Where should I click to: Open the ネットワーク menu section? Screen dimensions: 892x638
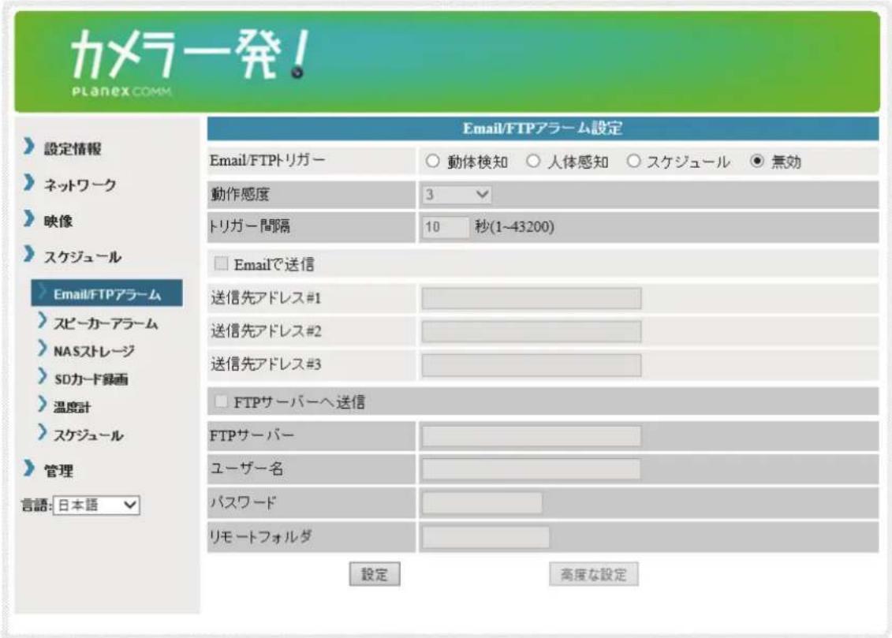[x=80, y=185]
